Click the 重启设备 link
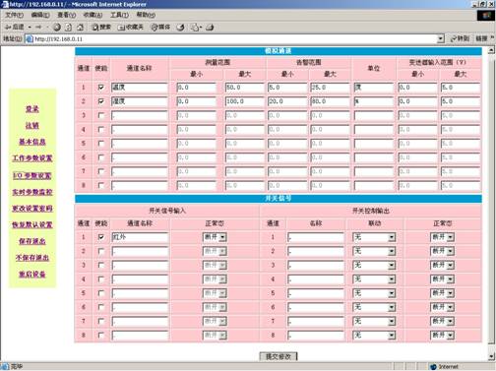Viewport: 496px width, 371px height. tap(32, 275)
